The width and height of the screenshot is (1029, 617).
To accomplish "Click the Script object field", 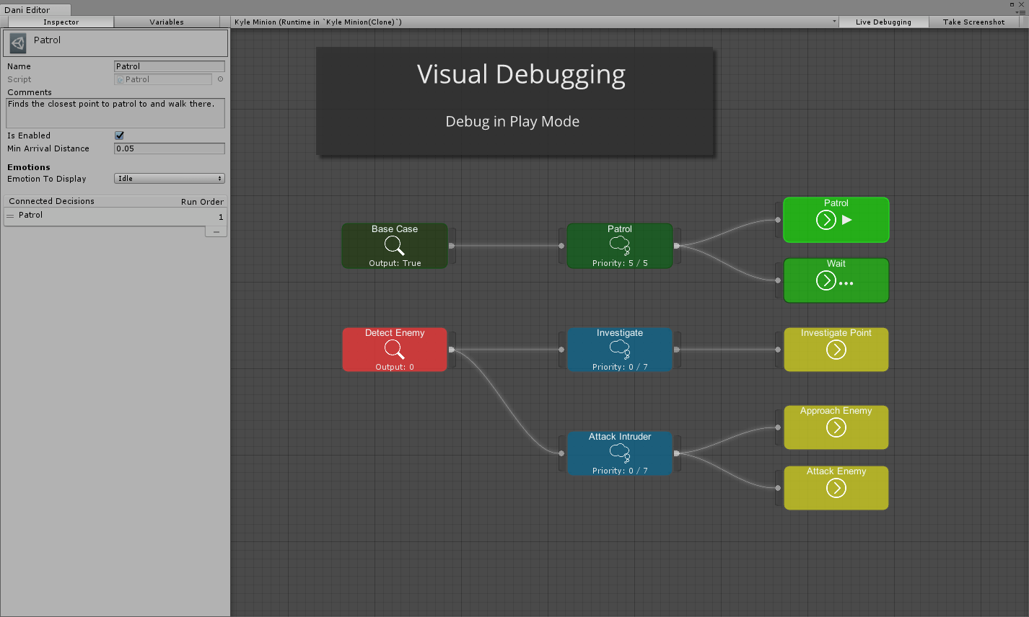I will pyautogui.click(x=164, y=79).
